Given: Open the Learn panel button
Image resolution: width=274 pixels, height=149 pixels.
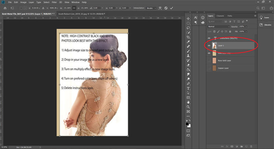Looking at the screenshot, I should click(x=264, y=17).
